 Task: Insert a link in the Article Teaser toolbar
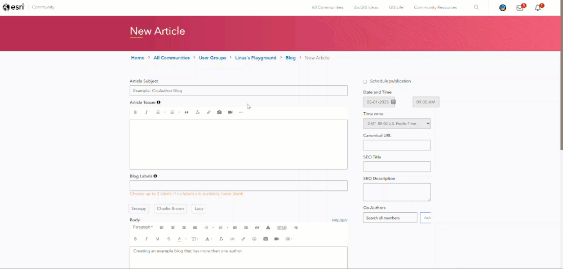click(209, 112)
